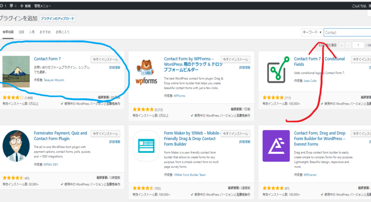This screenshot has height=202, width=371.
Task: Click Forminator 有効インストール数: 30,000+ text
Action: (x=20, y=184)
